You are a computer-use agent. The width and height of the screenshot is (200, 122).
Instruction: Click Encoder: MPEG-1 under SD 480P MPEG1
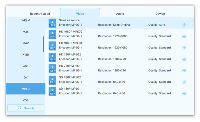click(x=70, y=93)
